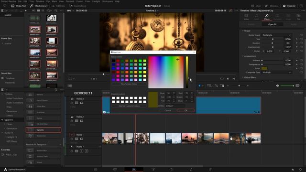The height and width of the screenshot is (172, 306).
Task: Adjust the timeline volume slider
Action: pos(287,86)
